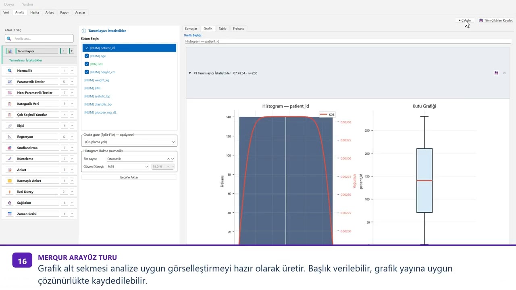This screenshot has height=290, width=516.
Task: Open the Gruba göre (Split-File) dropdown
Action: pos(129,142)
